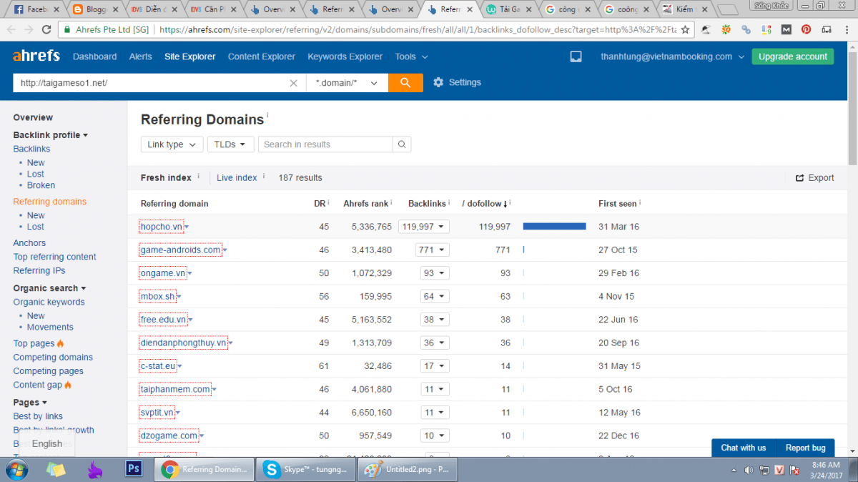Image resolution: width=858 pixels, height=482 pixels.
Task: Open the Chat with us button
Action: [744, 448]
